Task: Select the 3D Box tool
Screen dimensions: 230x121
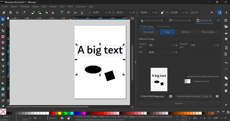Action: tap(3, 54)
